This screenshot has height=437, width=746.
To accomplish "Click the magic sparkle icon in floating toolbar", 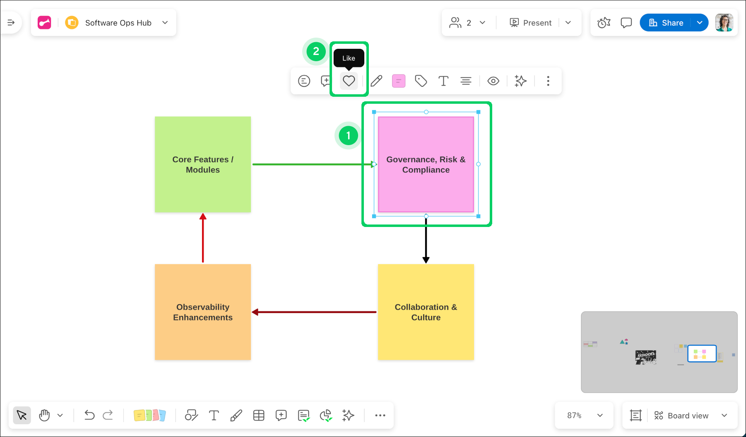I will coord(520,81).
